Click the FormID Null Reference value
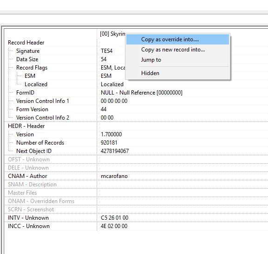Screen dimensions: 268x254 click(142, 93)
